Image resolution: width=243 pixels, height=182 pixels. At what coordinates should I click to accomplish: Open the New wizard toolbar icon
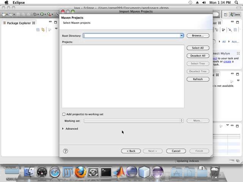[x=4, y=14]
